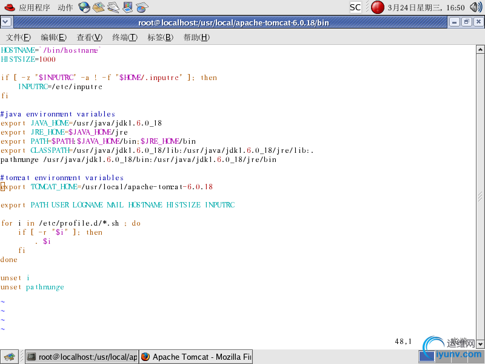Open the 标签(B) menu
The image size is (485, 364).
(160, 38)
